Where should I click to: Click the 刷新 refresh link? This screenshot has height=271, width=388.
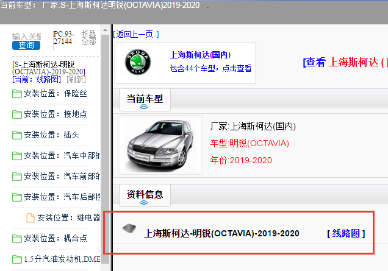point(76,79)
